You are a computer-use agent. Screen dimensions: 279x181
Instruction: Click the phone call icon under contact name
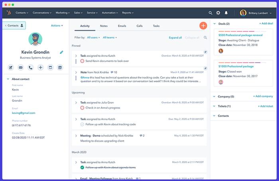31,68
